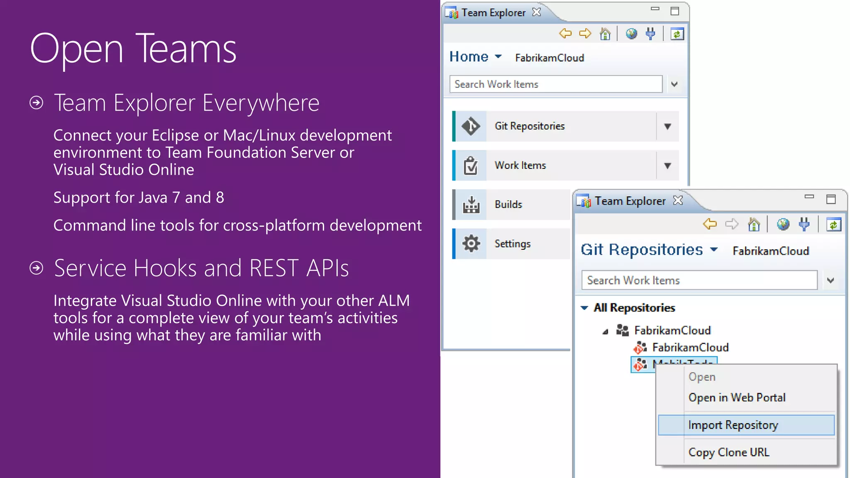The width and height of the screenshot is (850, 478).
Task: Click the Back arrow in Home panel toolbar
Action: [565, 33]
